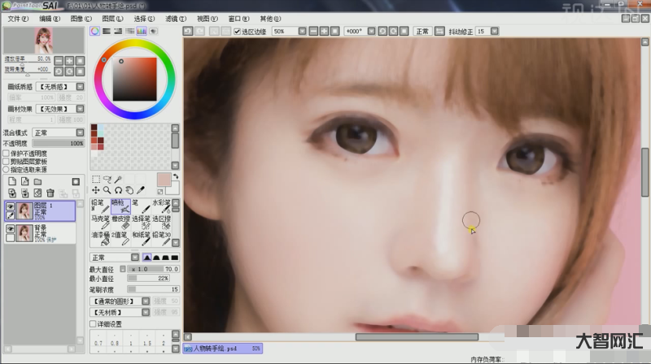The image size is (651, 364).
Task: Pick the magic wand tool
Action: pyautogui.click(x=118, y=180)
